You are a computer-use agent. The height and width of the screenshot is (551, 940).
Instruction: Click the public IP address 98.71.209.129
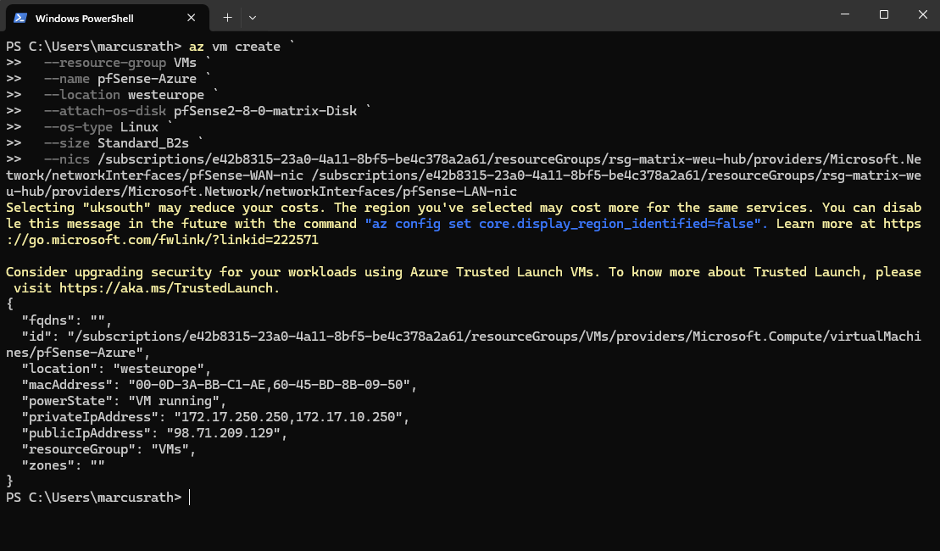(x=228, y=433)
